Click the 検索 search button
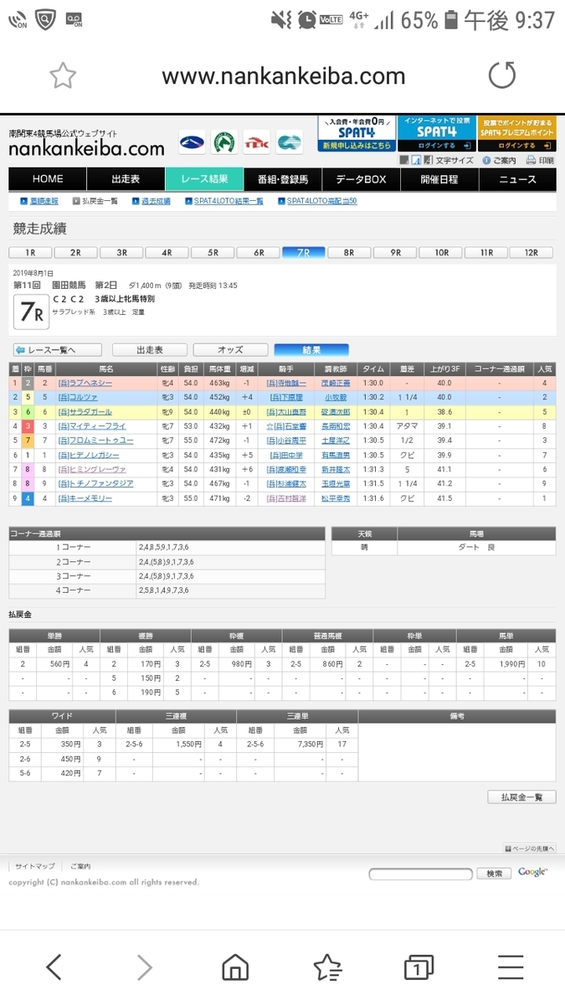Viewport: 565px width, 1005px height. [x=494, y=874]
